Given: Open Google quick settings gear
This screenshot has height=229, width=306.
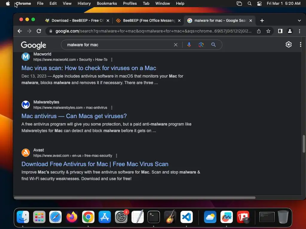Looking at the screenshot, I should (x=289, y=45).
